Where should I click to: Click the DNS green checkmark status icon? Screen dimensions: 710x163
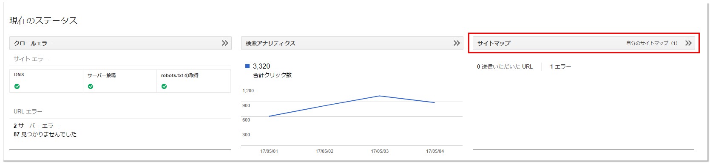click(x=17, y=86)
